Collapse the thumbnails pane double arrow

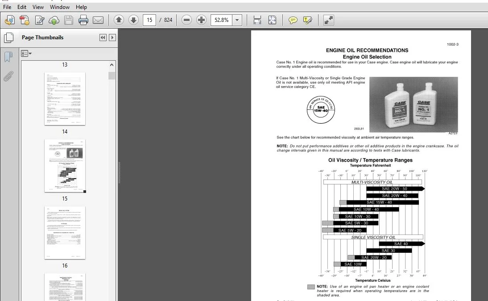tap(103, 38)
